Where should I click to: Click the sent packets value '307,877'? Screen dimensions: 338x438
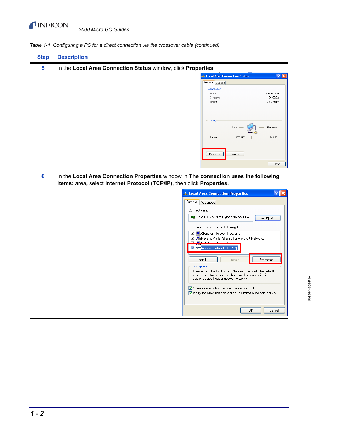(x=240, y=137)
